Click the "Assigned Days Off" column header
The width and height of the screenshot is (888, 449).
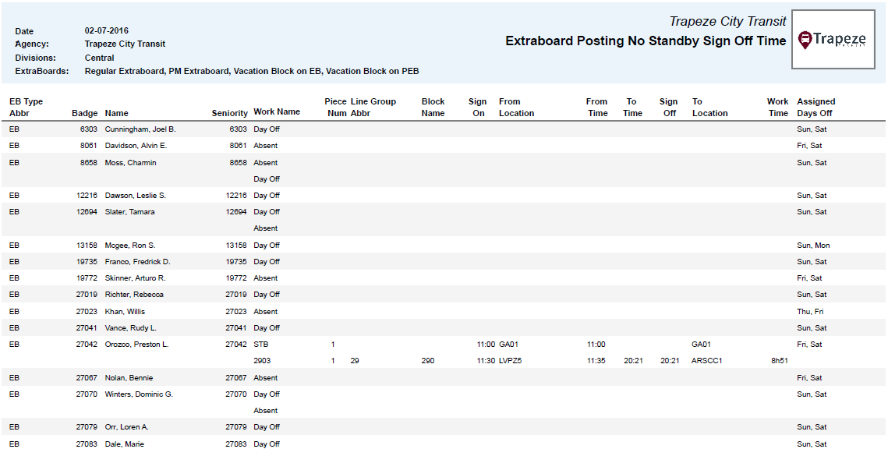click(x=815, y=106)
